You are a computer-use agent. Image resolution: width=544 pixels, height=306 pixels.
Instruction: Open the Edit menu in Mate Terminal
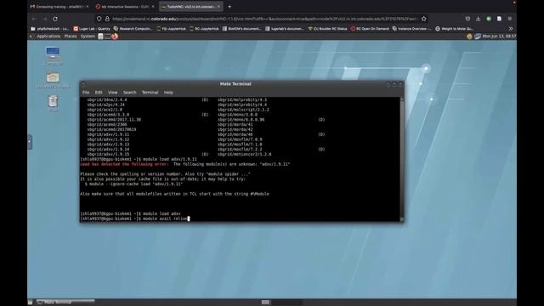[x=99, y=93]
